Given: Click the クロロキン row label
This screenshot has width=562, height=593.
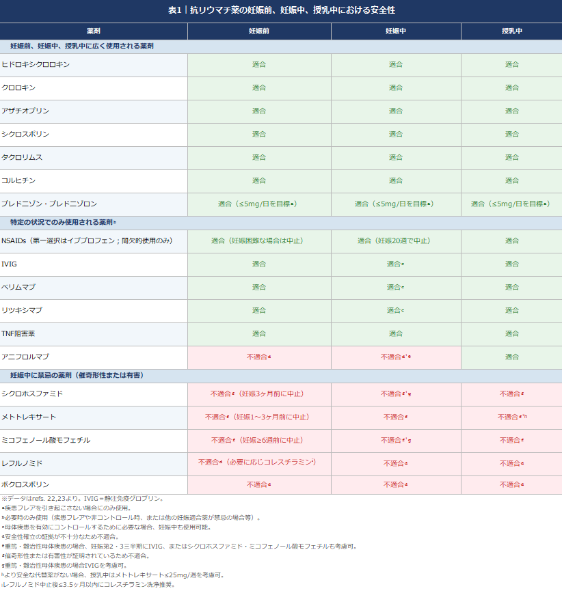Looking at the screenshot, I should click(x=18, y=87).
